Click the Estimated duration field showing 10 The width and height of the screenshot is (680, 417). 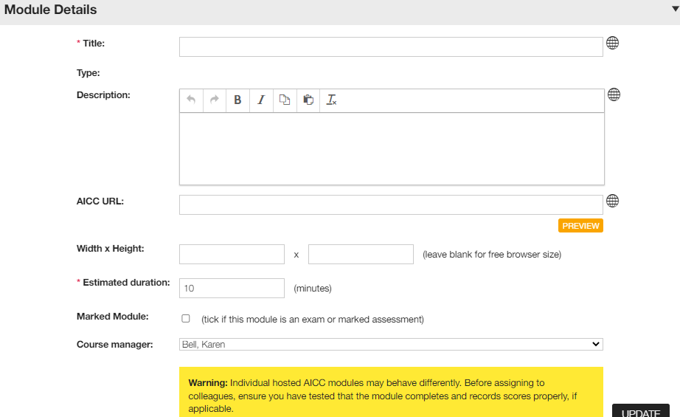point(232,288)
